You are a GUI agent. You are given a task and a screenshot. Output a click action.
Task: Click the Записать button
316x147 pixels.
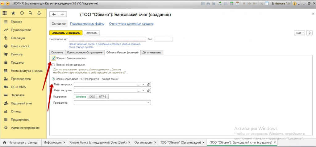(x=92, y=33)
